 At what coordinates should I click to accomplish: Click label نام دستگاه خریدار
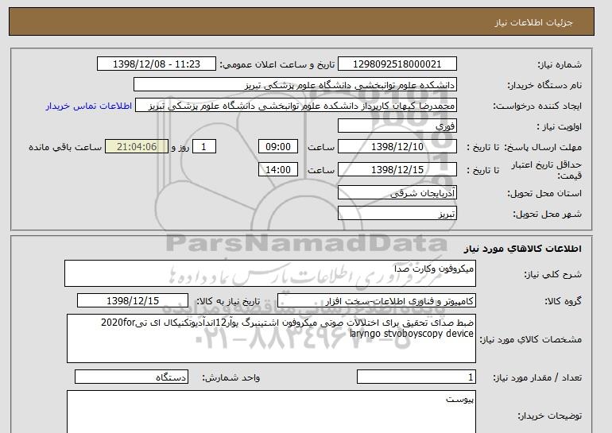[544, 86]
